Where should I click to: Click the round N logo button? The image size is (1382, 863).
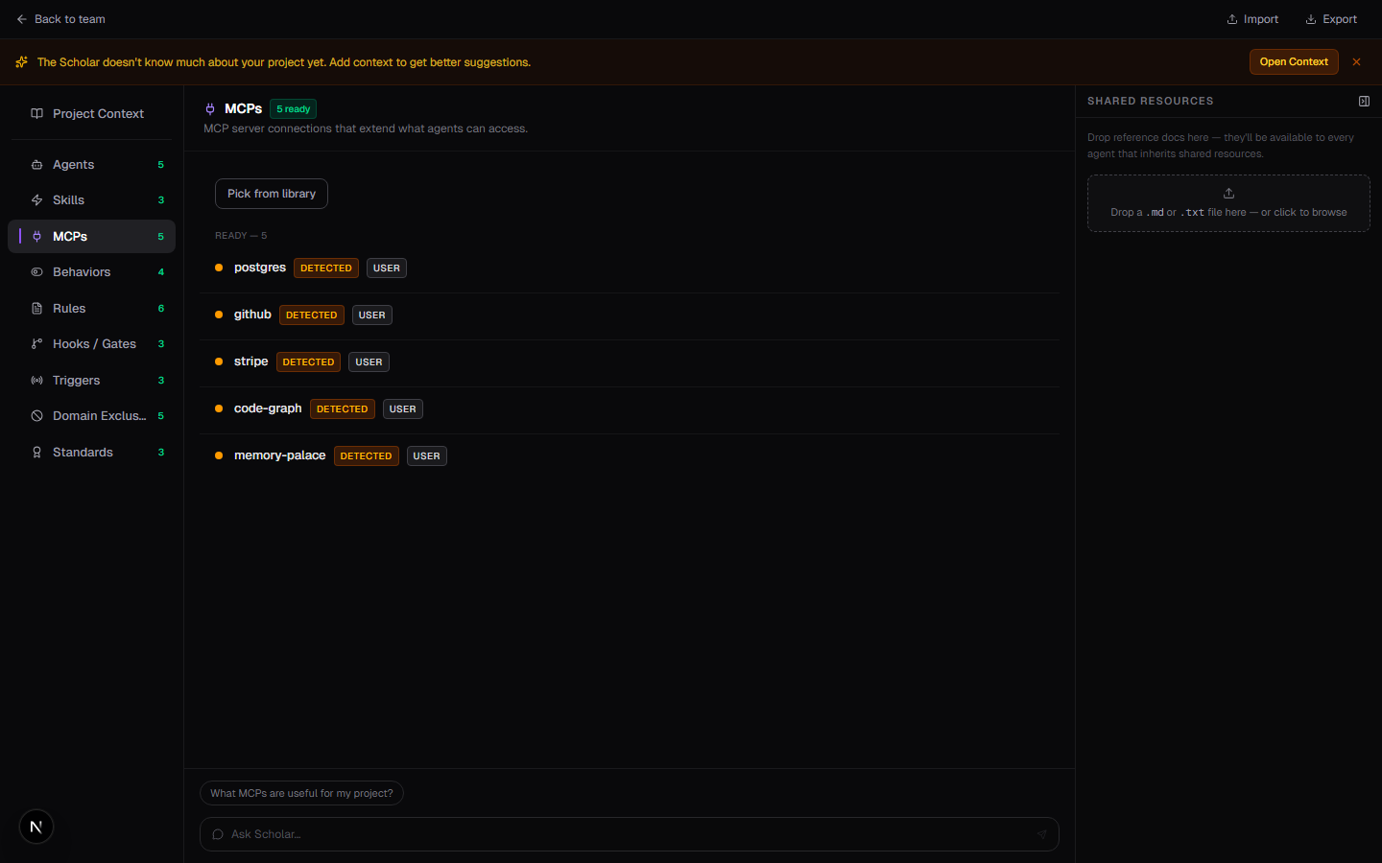[36, 827]
